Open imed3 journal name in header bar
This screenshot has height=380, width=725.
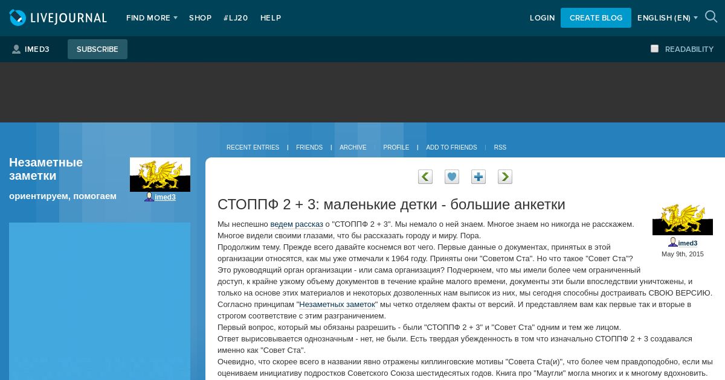pos(37,49)
